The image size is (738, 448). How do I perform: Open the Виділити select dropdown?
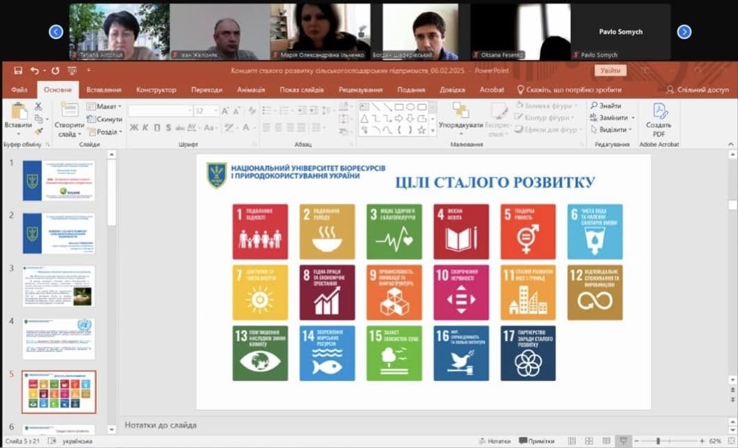(611, 129)
